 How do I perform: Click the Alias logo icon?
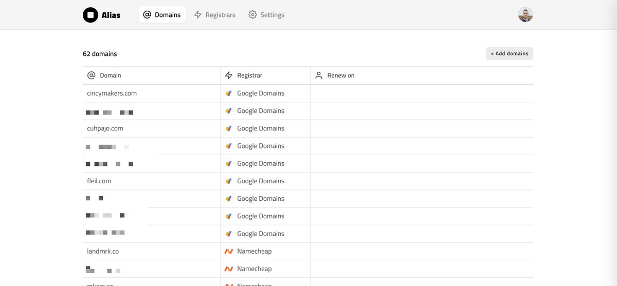coord(90,15)
